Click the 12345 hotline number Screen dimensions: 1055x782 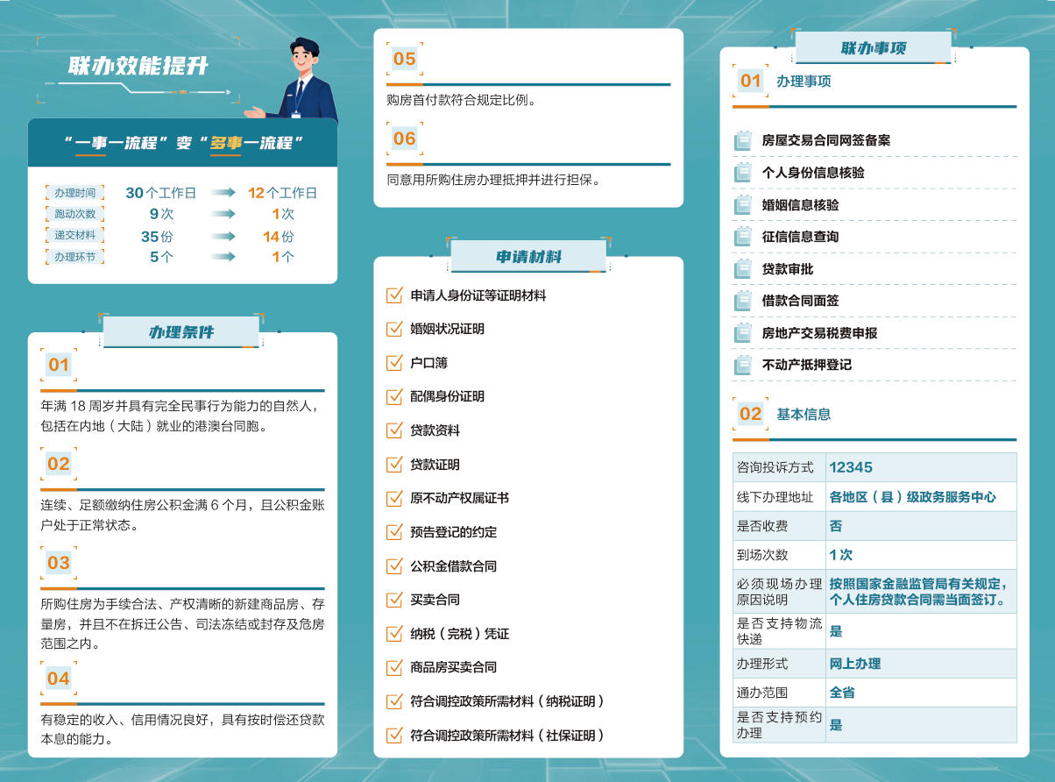pos(851,467)
